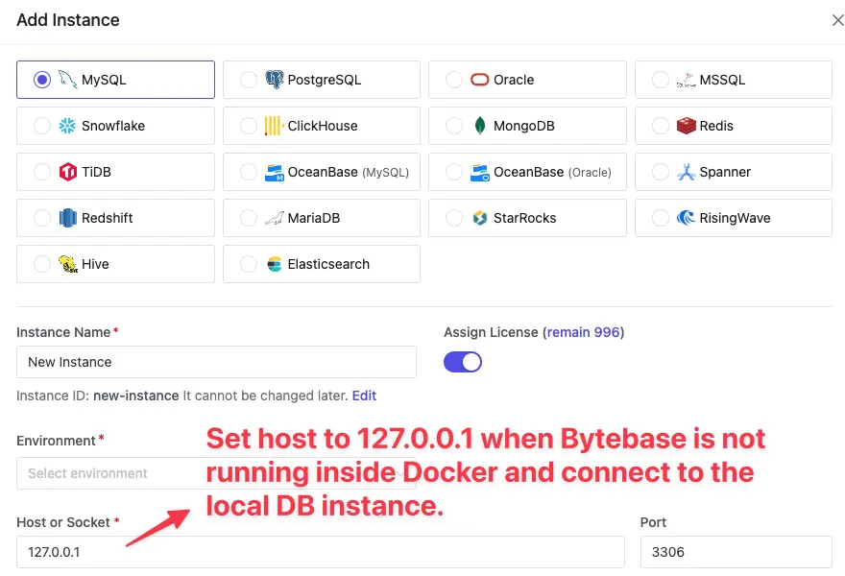Click the PostgreSQL label text
This screenshot has width=845, height=576.
click(325, 80)
